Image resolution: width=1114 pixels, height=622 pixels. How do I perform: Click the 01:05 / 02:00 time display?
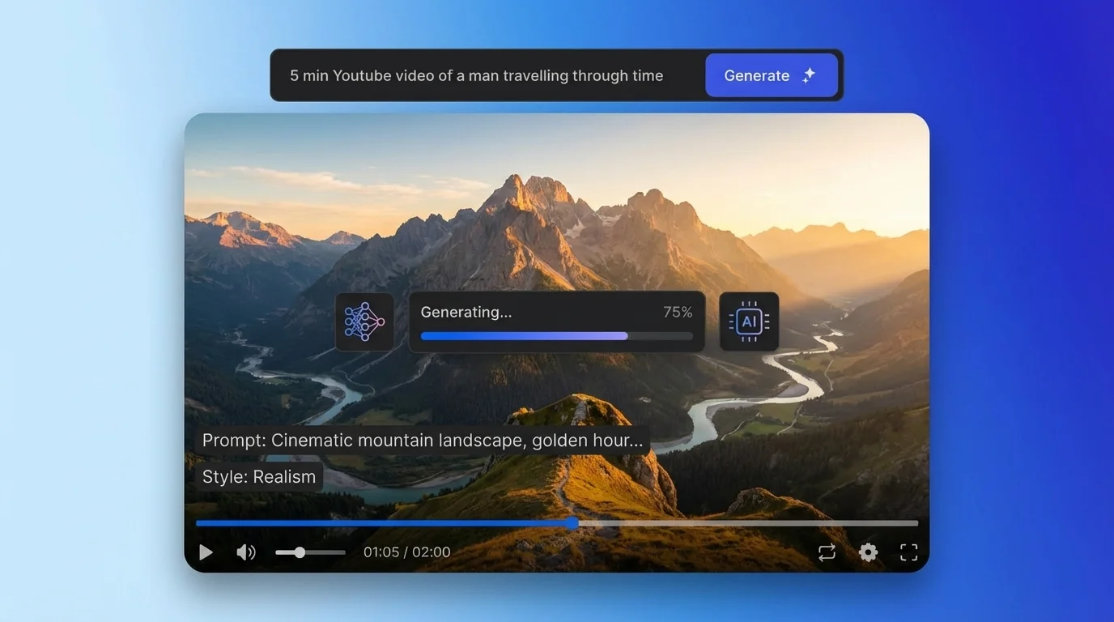(x=406, y=552)
